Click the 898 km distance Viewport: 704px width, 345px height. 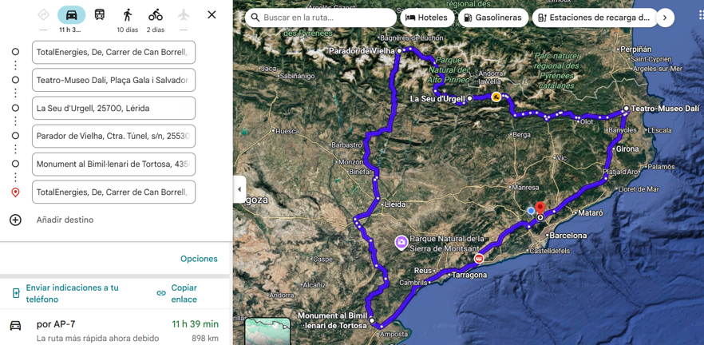pyautogui.click(x=205, y=338)
